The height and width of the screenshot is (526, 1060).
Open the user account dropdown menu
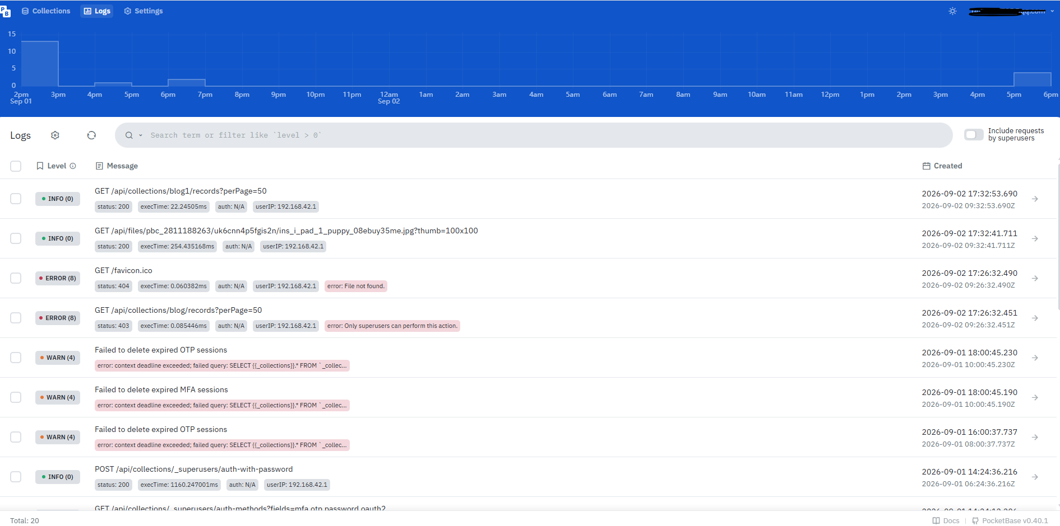click(1012, 11)
